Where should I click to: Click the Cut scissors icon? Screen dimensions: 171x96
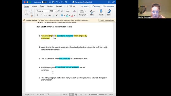click(32, 10)
